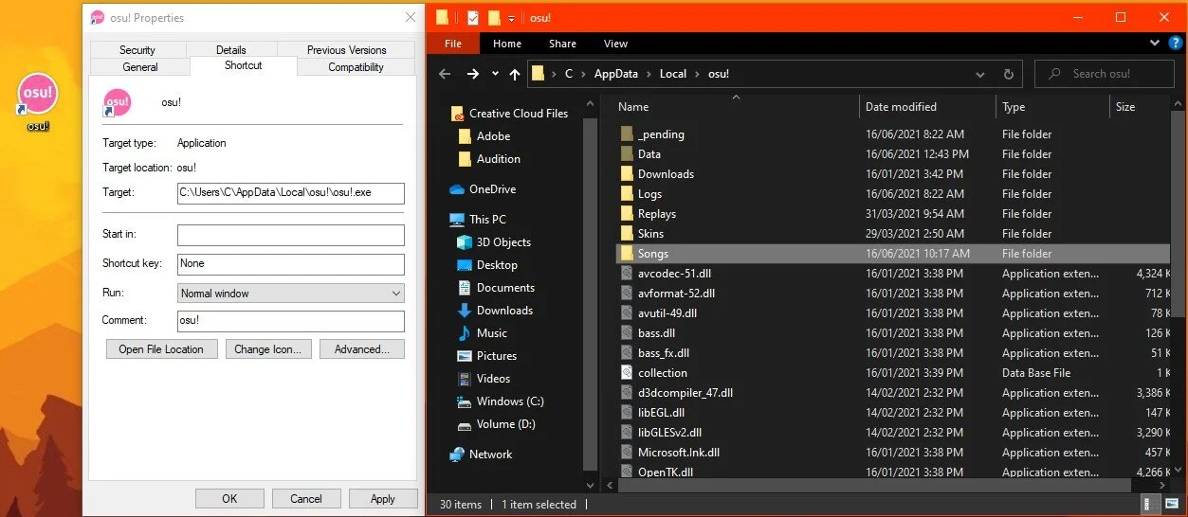The width and height of the screenshot is (1188, 517).
Task: Open Adobe folder in navigation pane
Action: point(485,135)
